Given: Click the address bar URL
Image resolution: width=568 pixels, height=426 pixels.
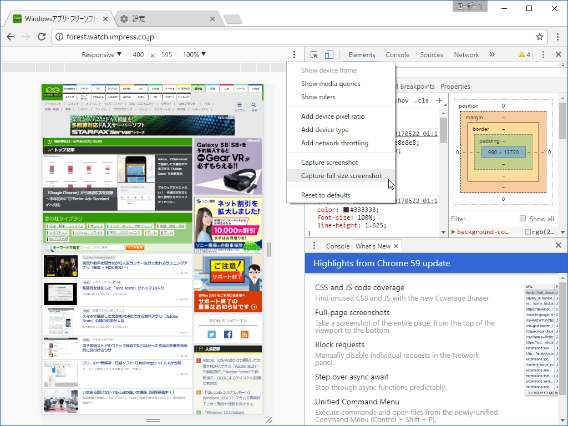Looking at the screenshot, I should pyautogui.click(x=110, y=37).
